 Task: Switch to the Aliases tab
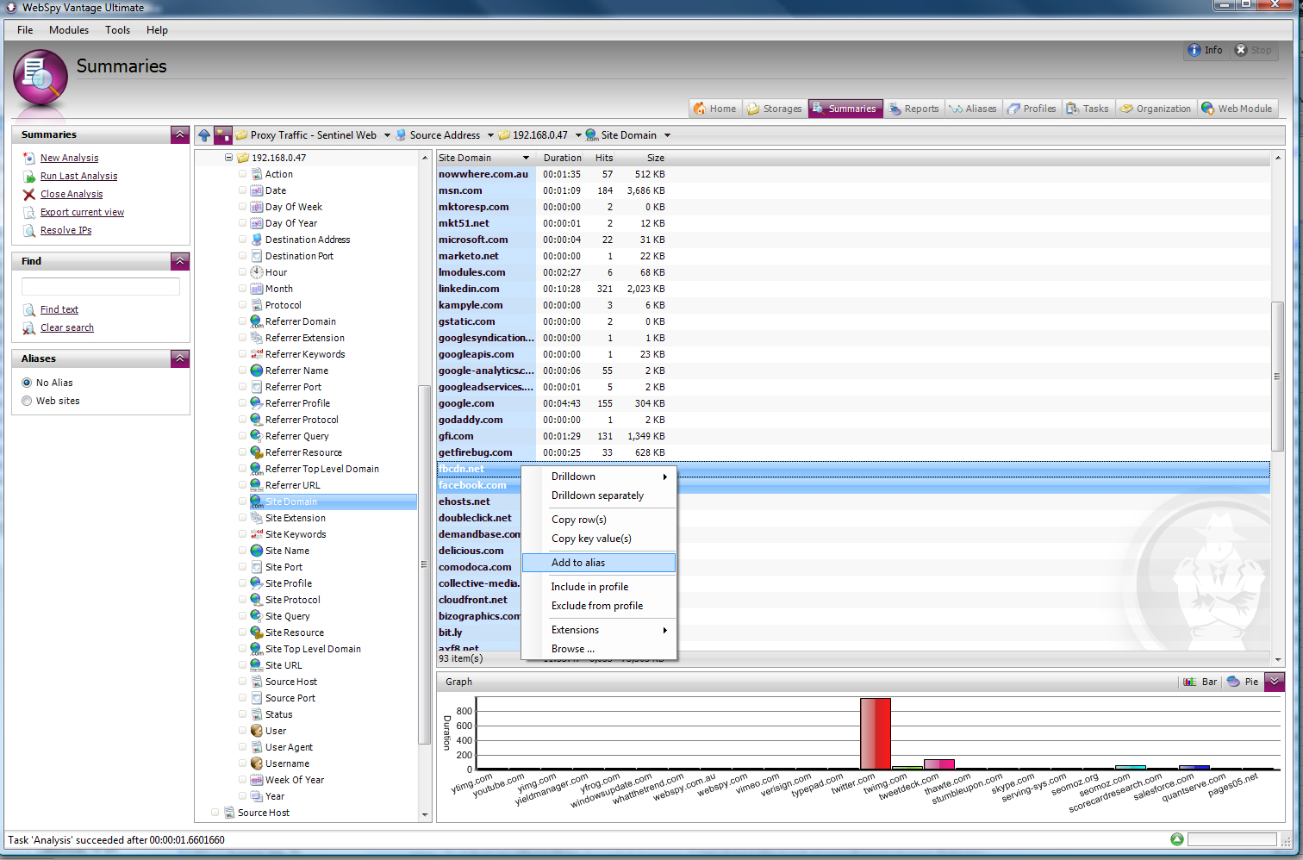tap(973, 109)
